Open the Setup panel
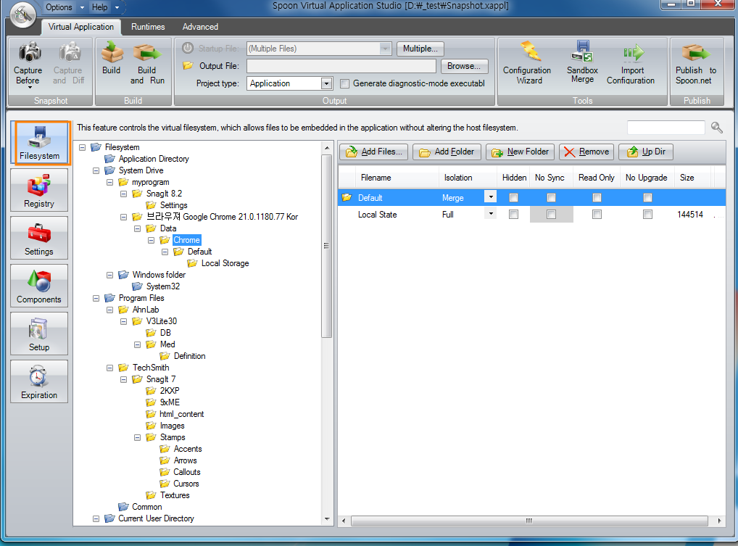Image resolution: width=738 pixels, height=546 pixels. click(x=39, y=334)
